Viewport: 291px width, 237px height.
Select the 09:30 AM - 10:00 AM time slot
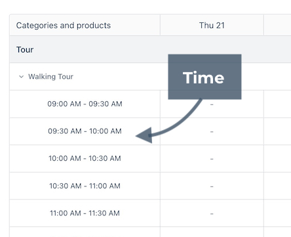click(x=85, y=131)
